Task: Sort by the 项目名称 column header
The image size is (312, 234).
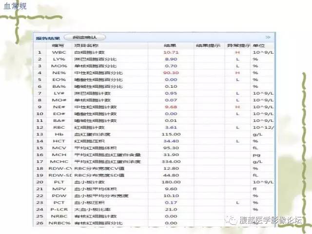Action: [86, 45]
